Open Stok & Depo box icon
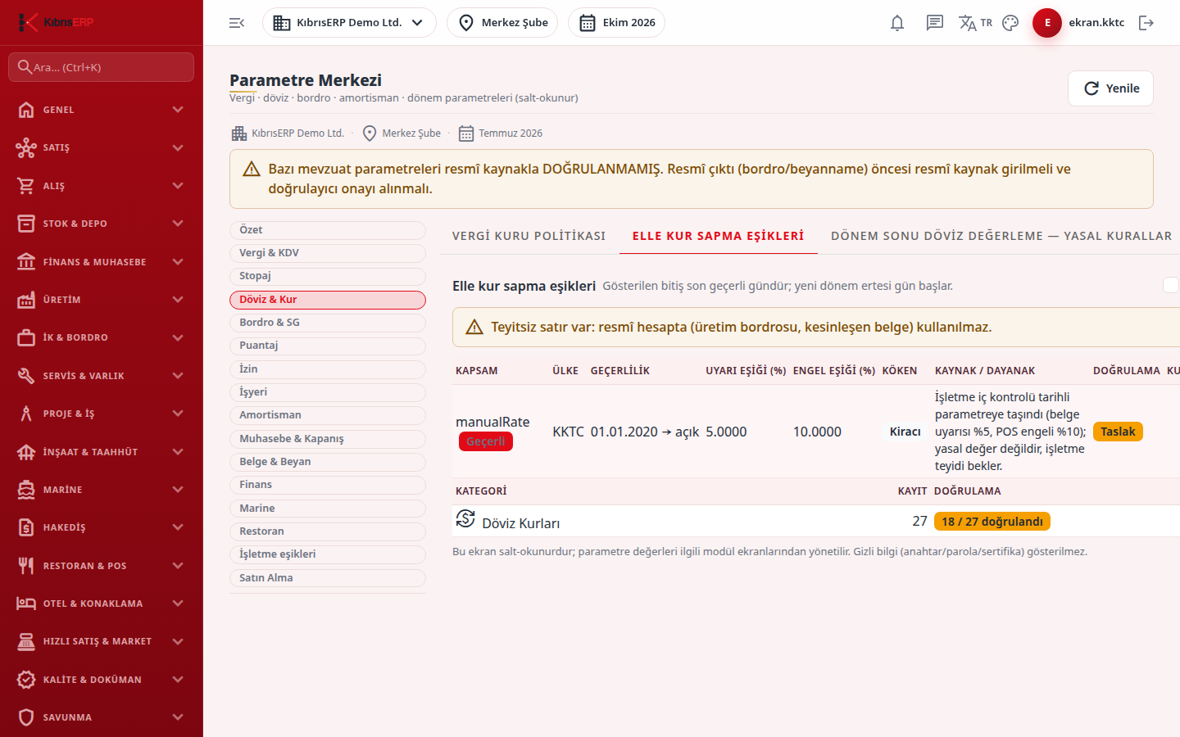The image size is (1180, 737). click(26, 224)
